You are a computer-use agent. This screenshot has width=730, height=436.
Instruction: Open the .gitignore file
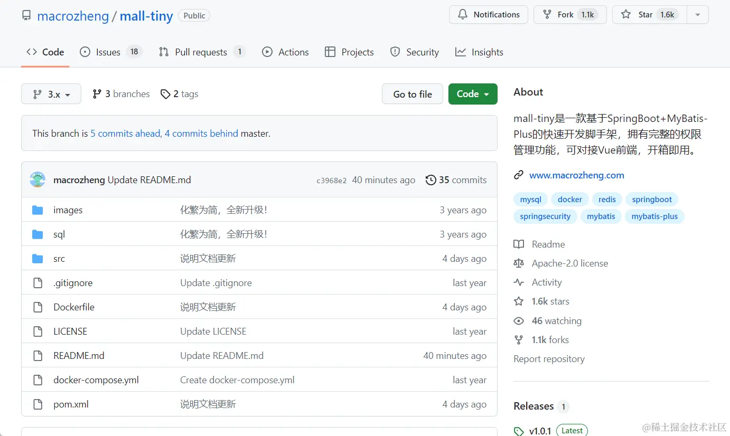click(x=73, y=283)
